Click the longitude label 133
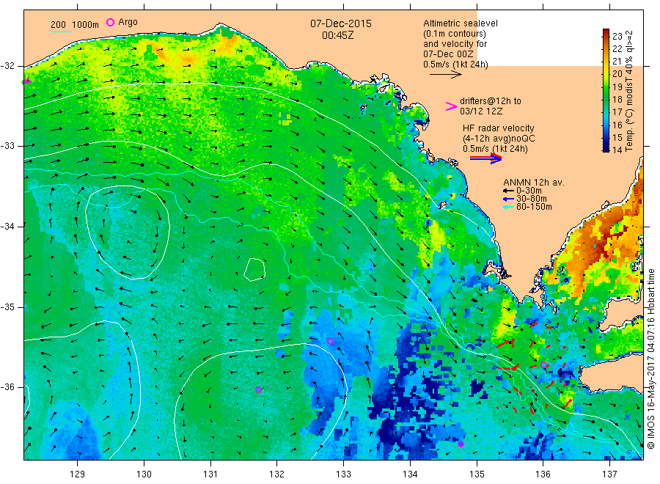Viewport: 660px width, 484px height. tap(343, 474)
